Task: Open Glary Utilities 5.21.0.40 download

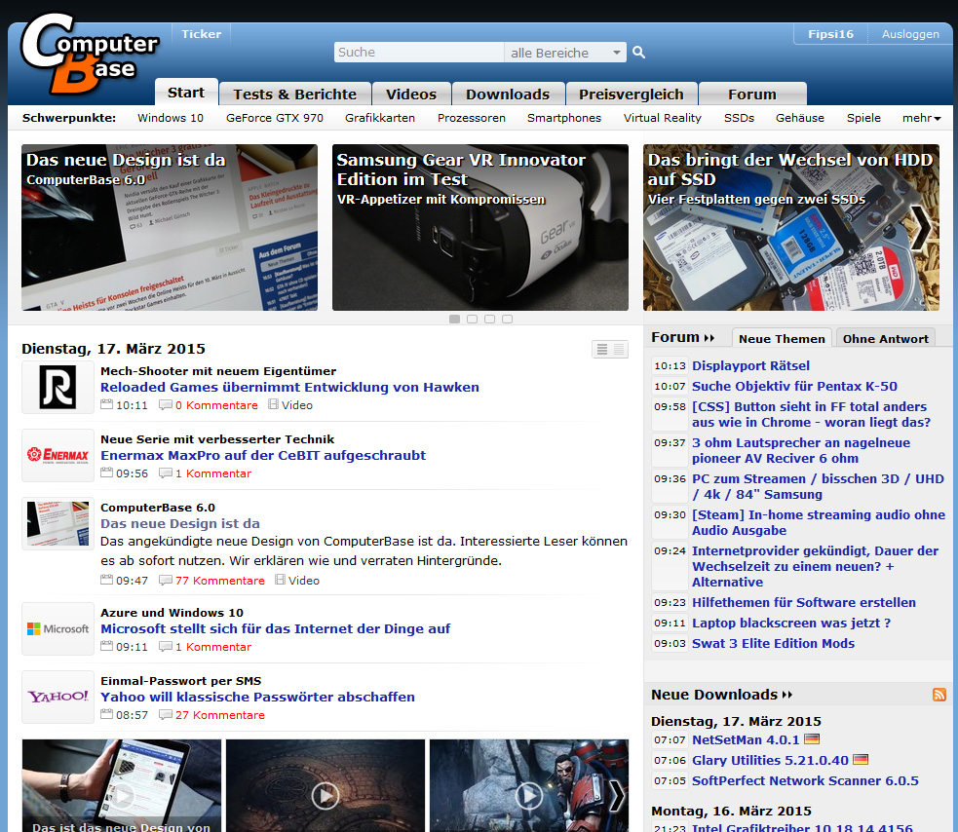Action: (x=770, y=761)
